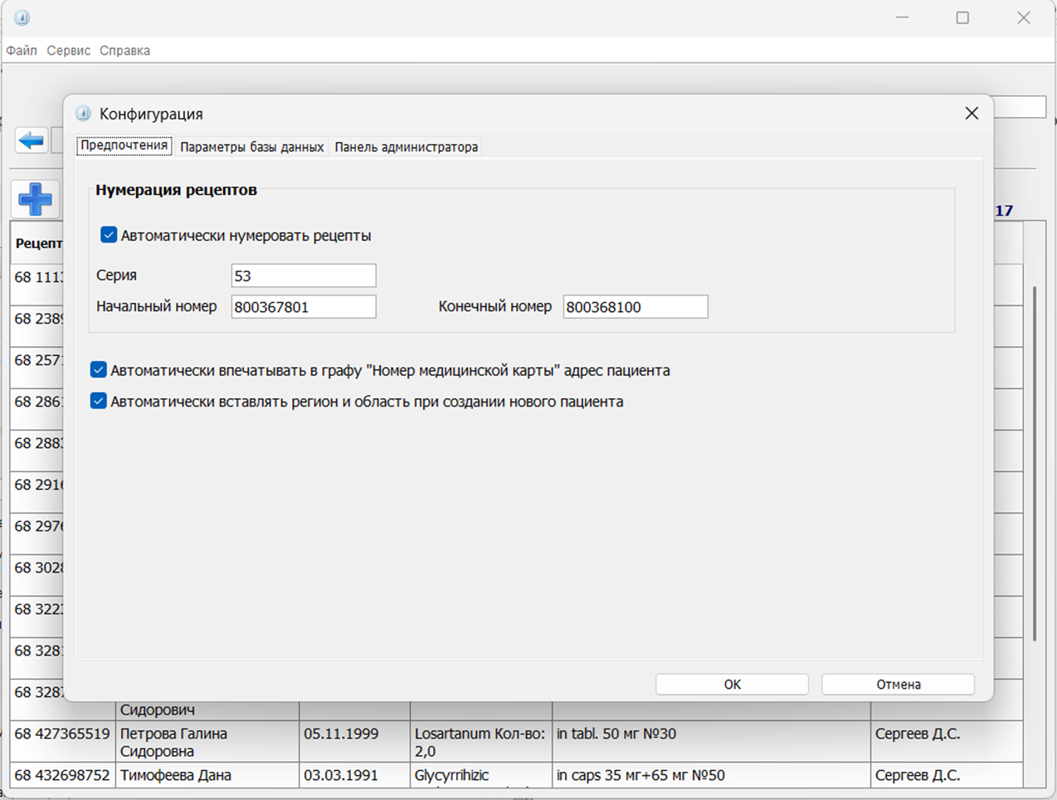Click the Серия input field
1057x800 pixels.
click(x=303, y=276)
